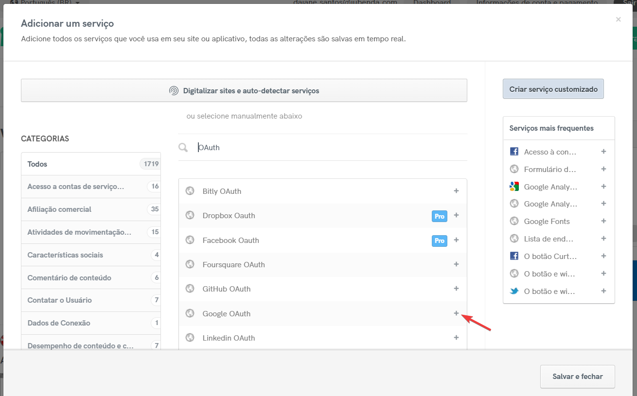This screenshot has width=637, height=396.
Task: Click the globe icon next to Google Fonts
Action: point(514,221)
